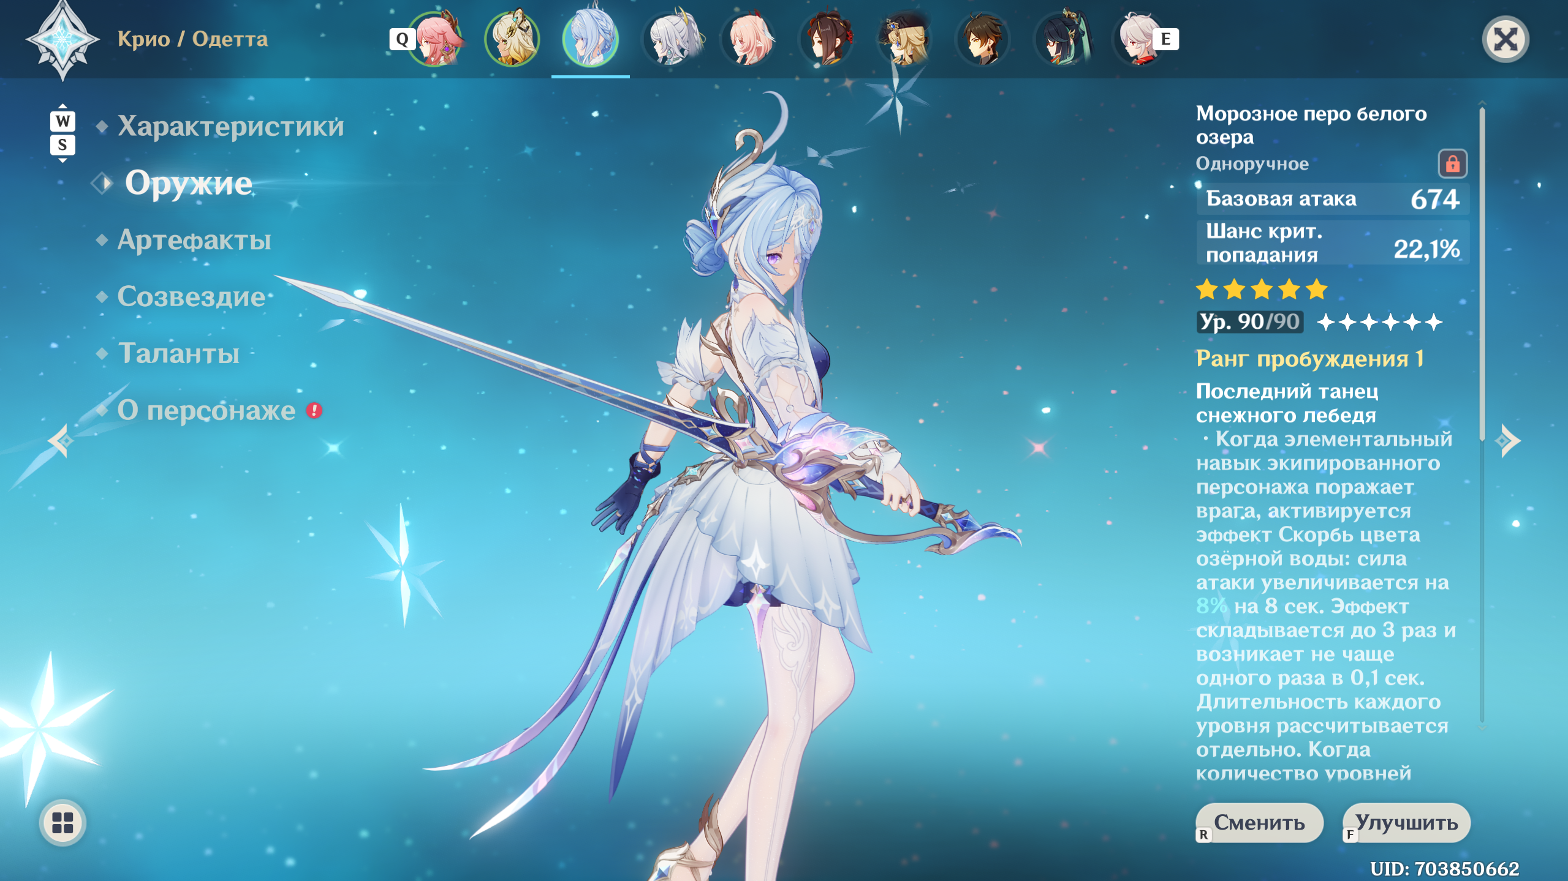Screen dimensions: 1568x881
Task: Click the Шанс крит. попадания 22,1% stat row
Action: click(x=1333, y=243)
